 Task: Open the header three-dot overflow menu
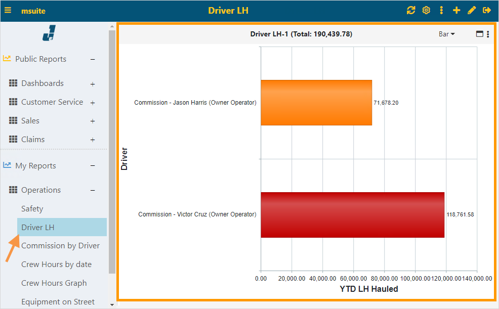coord(441,10)
